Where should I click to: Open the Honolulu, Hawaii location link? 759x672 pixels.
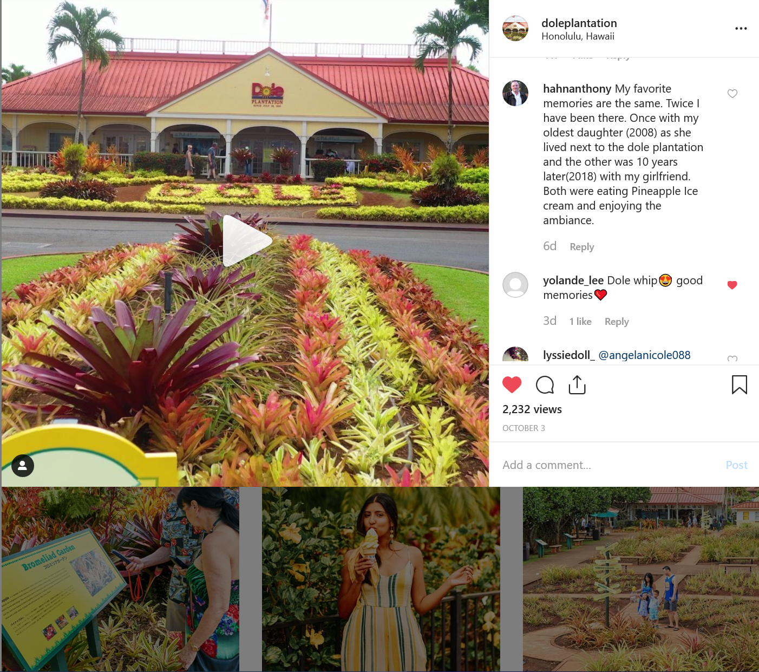tap(578, 36)
